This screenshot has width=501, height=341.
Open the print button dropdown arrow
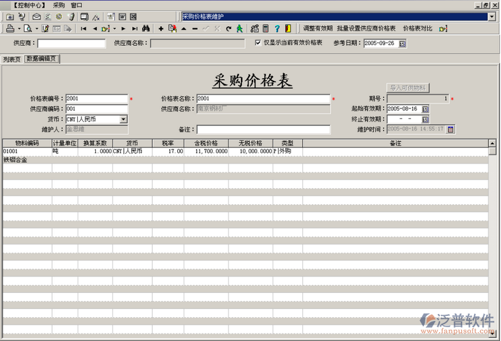[x=19, y=29]
